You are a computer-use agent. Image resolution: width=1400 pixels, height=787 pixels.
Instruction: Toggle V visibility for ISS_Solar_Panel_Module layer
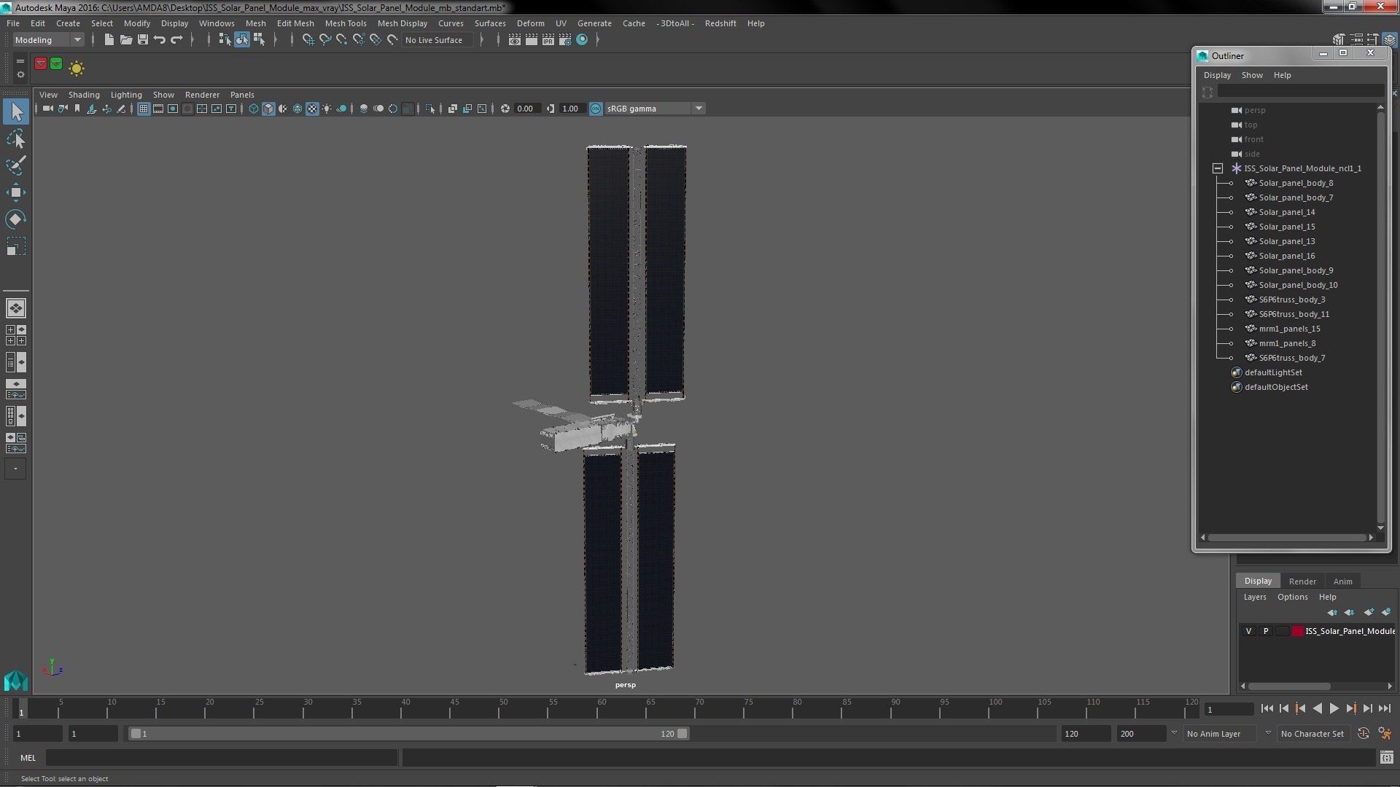pyautogui.click(x=1248, y=631)
